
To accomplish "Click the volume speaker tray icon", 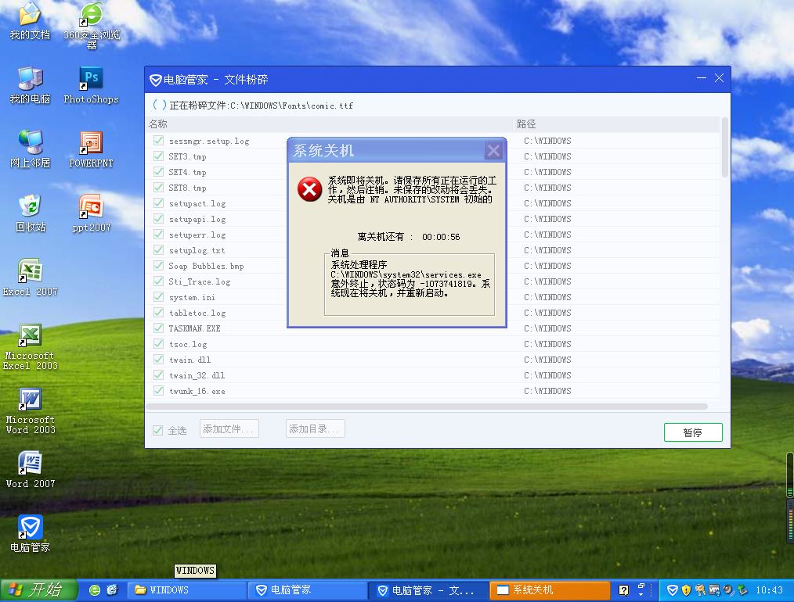I will point(729,589).
